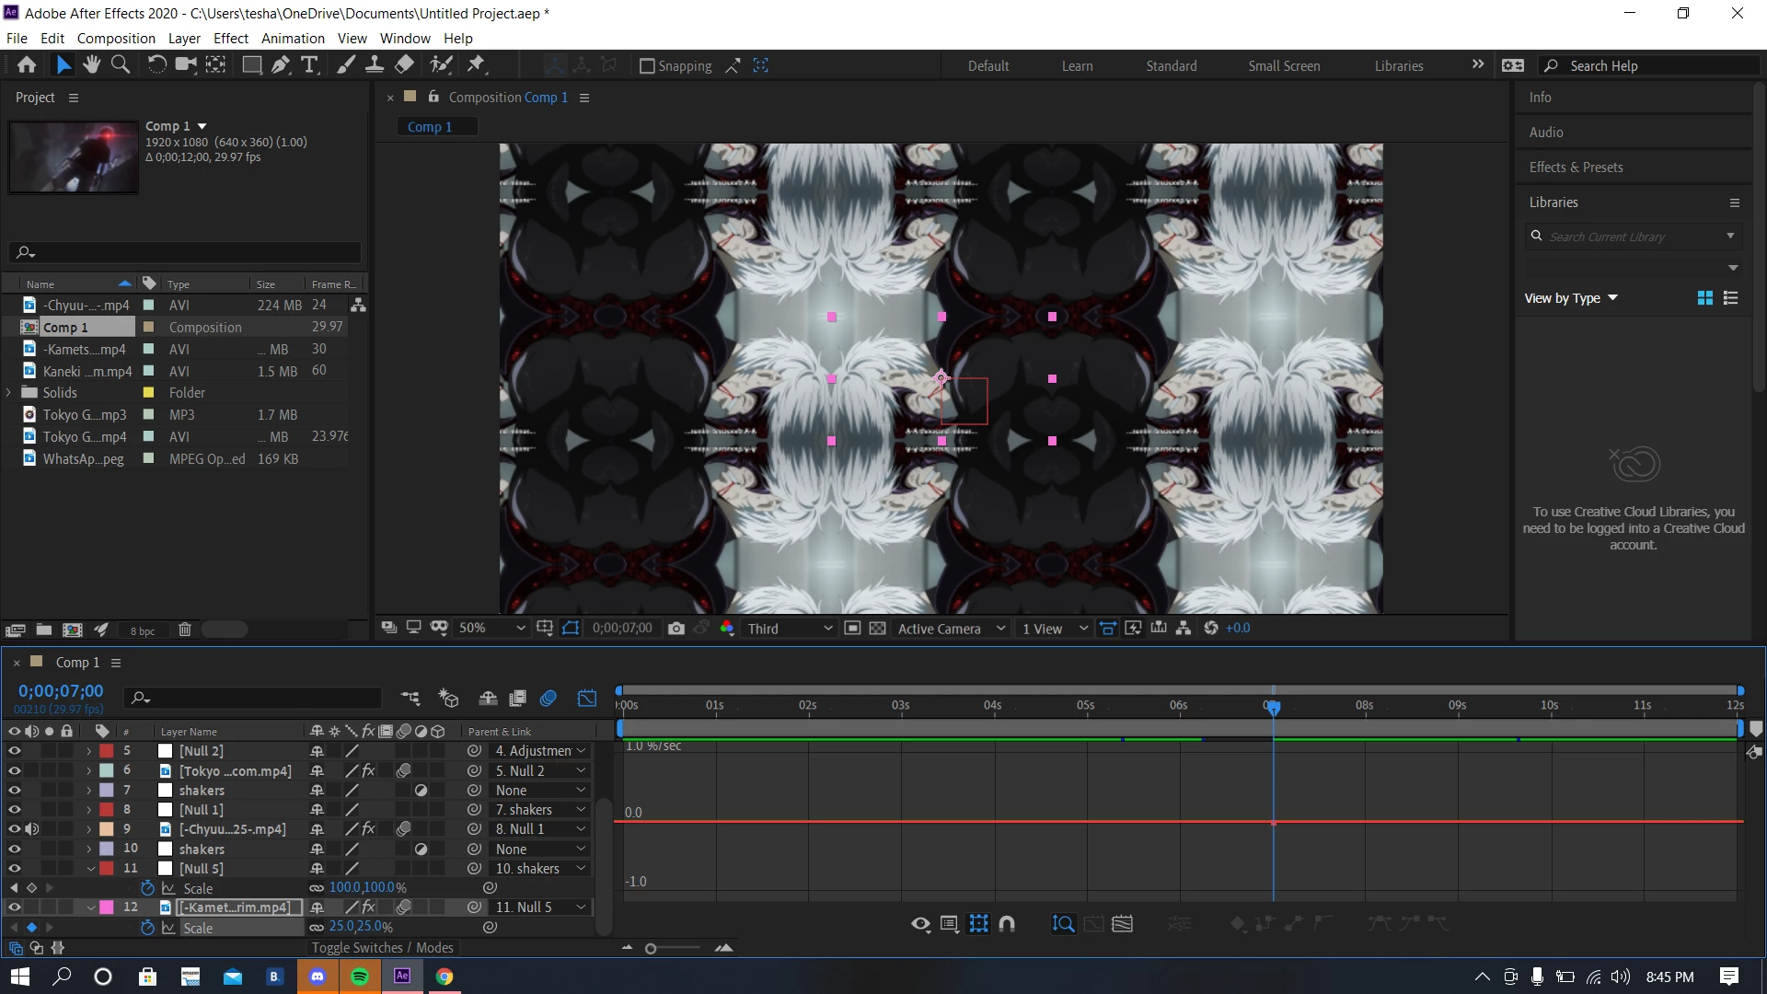Switch to the Small Screen workspace
This screenshot has height=994, width=1767.
[1284, 66]
